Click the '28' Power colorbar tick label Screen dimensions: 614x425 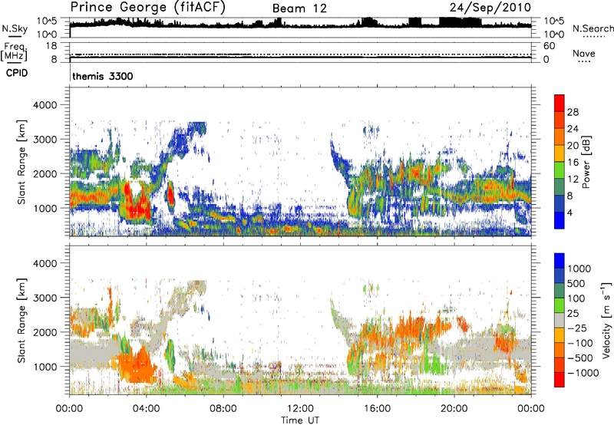[x=573, y=112]
